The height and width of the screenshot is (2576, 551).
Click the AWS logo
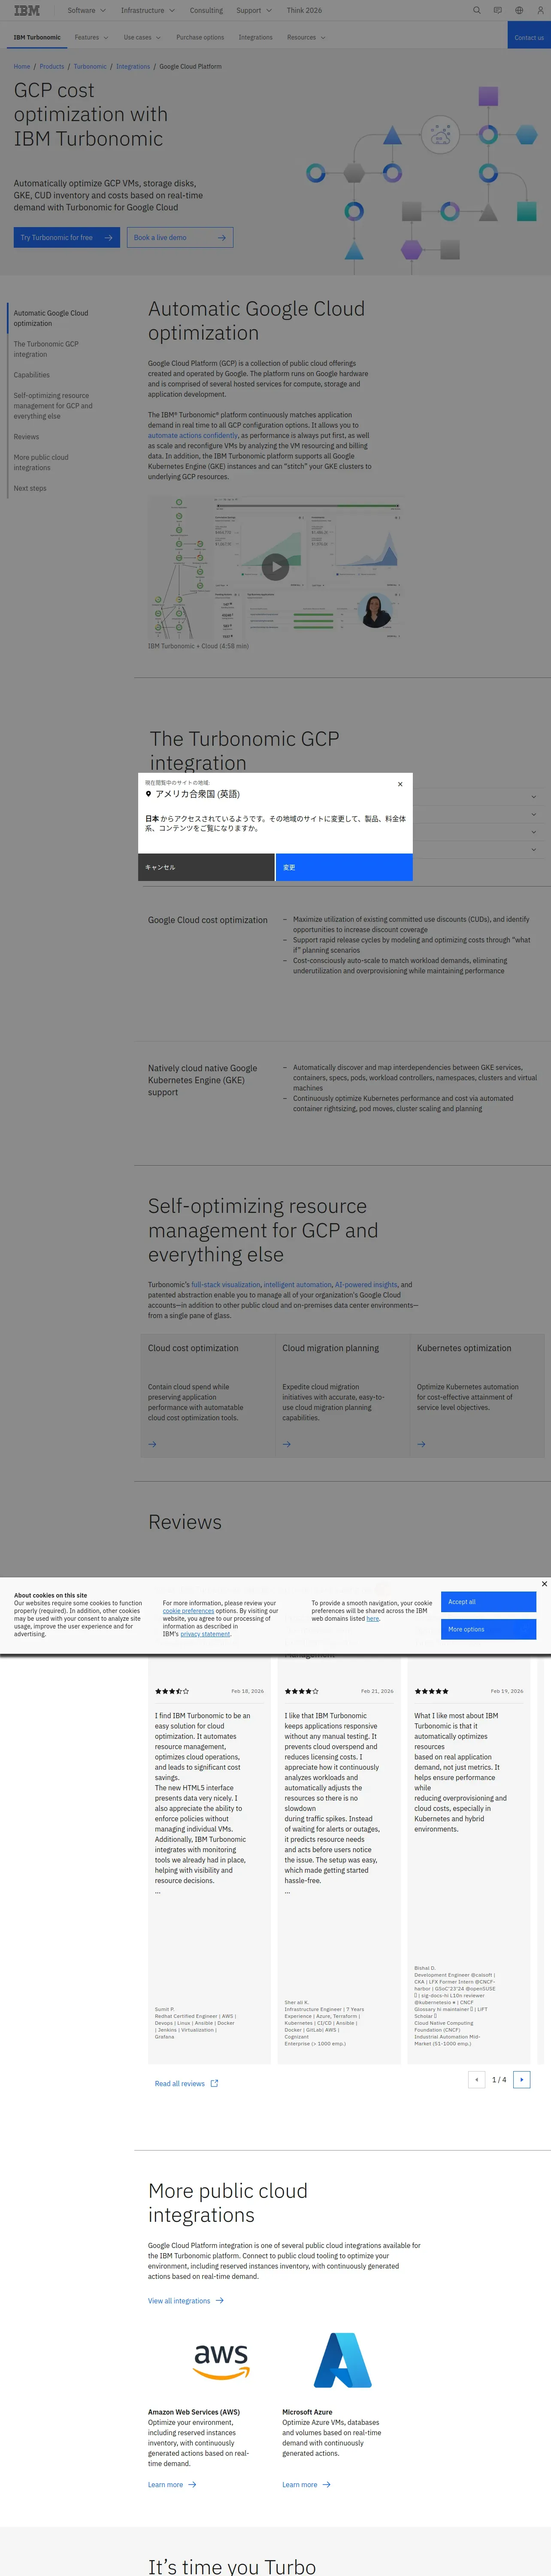(221, 2362)
